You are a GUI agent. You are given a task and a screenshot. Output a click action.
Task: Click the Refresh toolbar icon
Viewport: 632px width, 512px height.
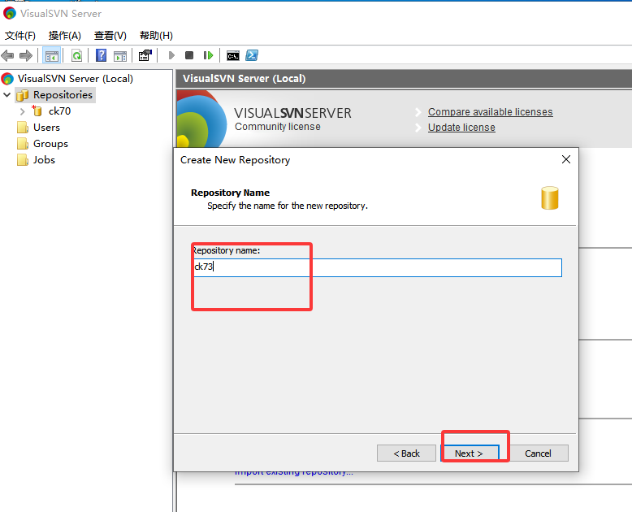[76, 55]
